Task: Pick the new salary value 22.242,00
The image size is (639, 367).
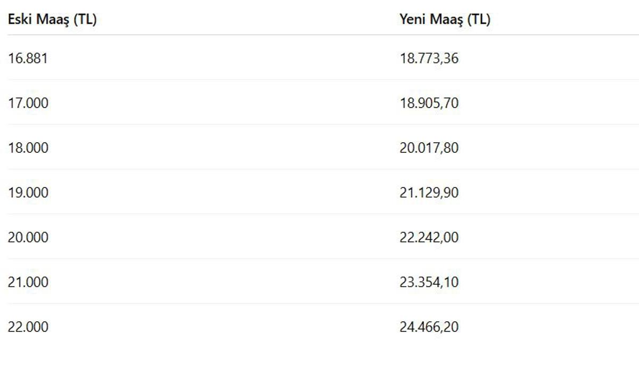Action: (429, 237)
